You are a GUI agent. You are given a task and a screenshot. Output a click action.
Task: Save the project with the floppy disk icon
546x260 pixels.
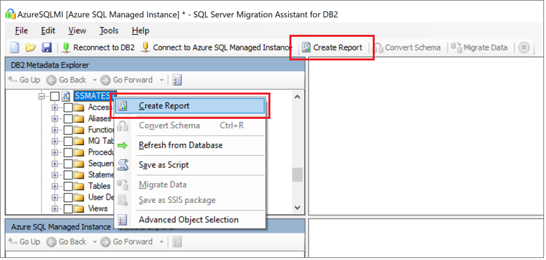[x=47, y=47]
